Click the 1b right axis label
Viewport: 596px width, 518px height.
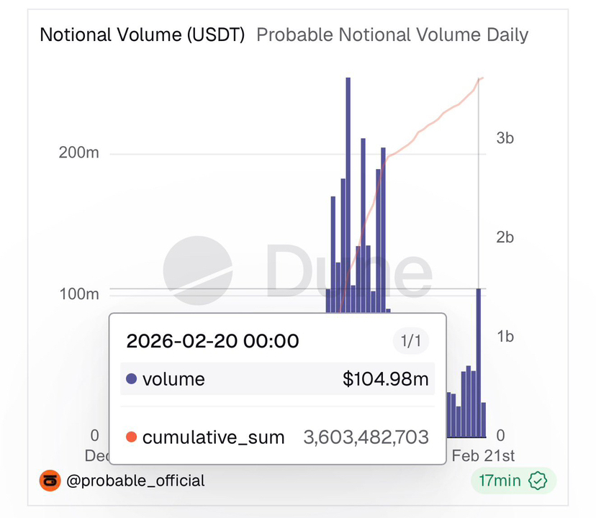pyautogui.click(x=505, y=337)
